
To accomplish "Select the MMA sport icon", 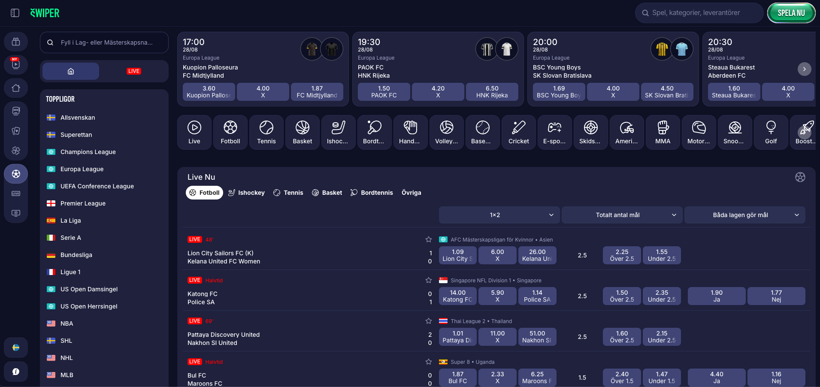I will pos(663,132).
